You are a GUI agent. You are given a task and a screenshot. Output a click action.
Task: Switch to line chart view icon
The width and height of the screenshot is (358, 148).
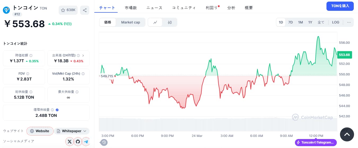pos(156,22)
